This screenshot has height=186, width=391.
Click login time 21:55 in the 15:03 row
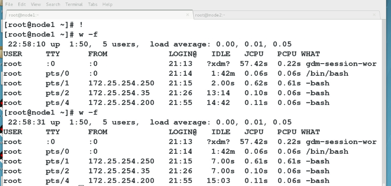click(x=181, y=180)
